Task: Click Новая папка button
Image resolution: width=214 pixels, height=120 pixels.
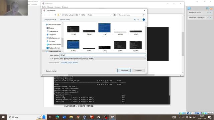Action: 65,20
